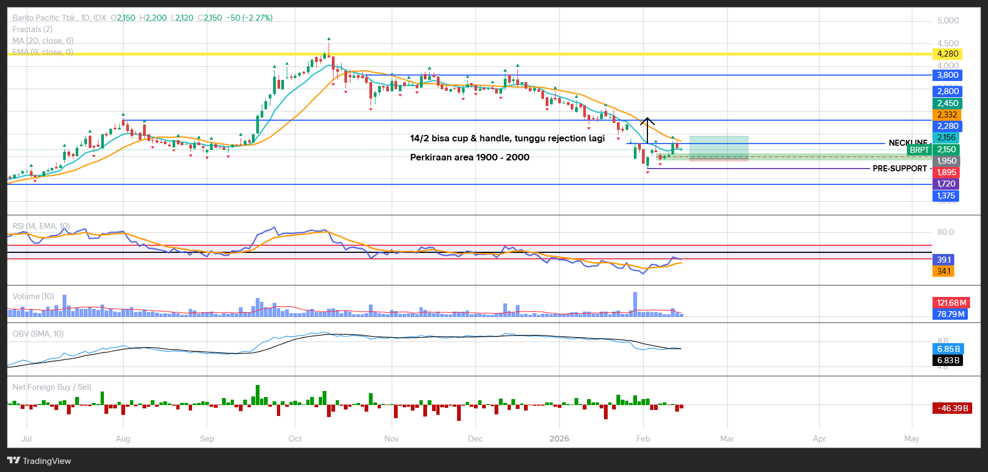
Task: Click the red -46.39B value label
Action: [951, 408]
